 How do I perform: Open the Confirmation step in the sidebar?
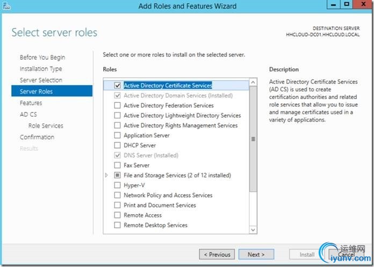tap(37, 137)
